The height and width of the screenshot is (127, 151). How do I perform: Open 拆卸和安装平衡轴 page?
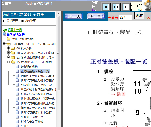(x=32, y=122)
